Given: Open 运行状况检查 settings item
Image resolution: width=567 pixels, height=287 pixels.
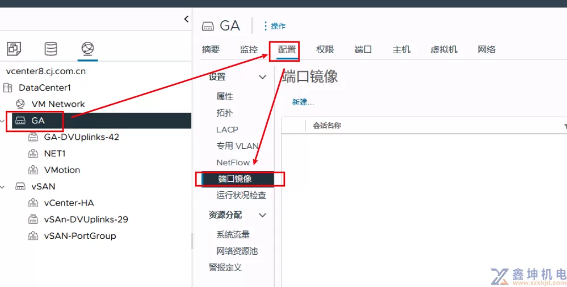Looking at the screenshot, I should (241, 195).
